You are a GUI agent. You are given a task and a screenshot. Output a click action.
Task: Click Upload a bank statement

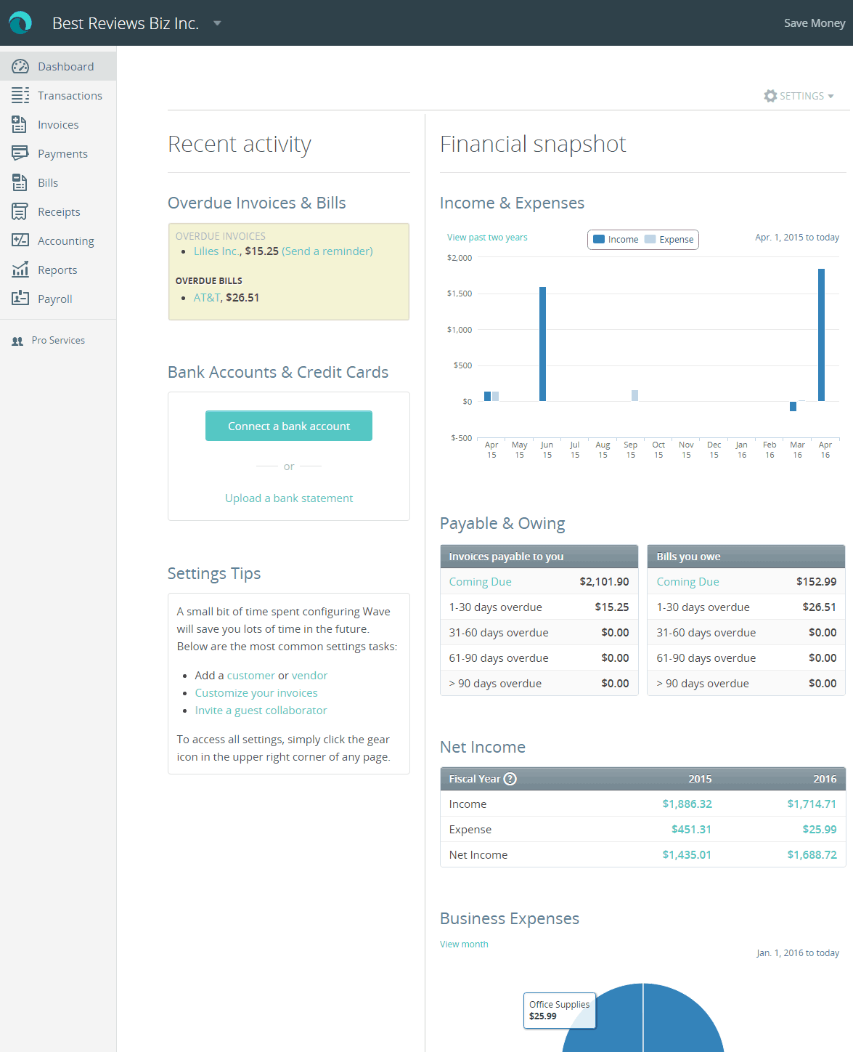[288, 498]
